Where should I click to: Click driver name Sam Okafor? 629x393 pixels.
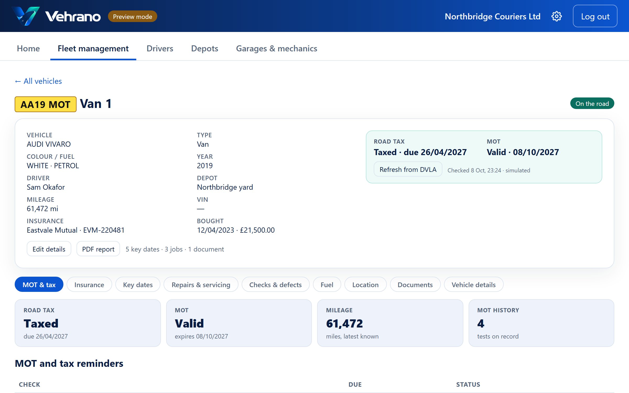46,187
